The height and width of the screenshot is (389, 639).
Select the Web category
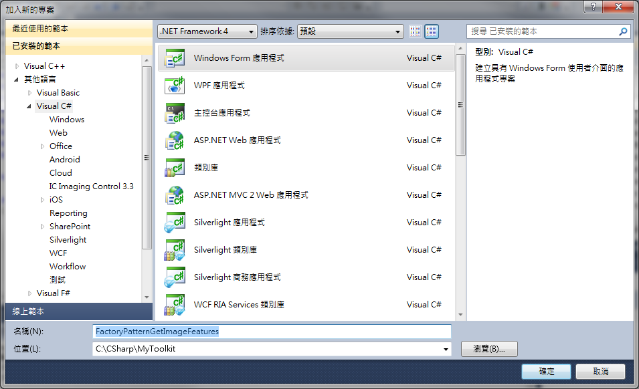58,133
